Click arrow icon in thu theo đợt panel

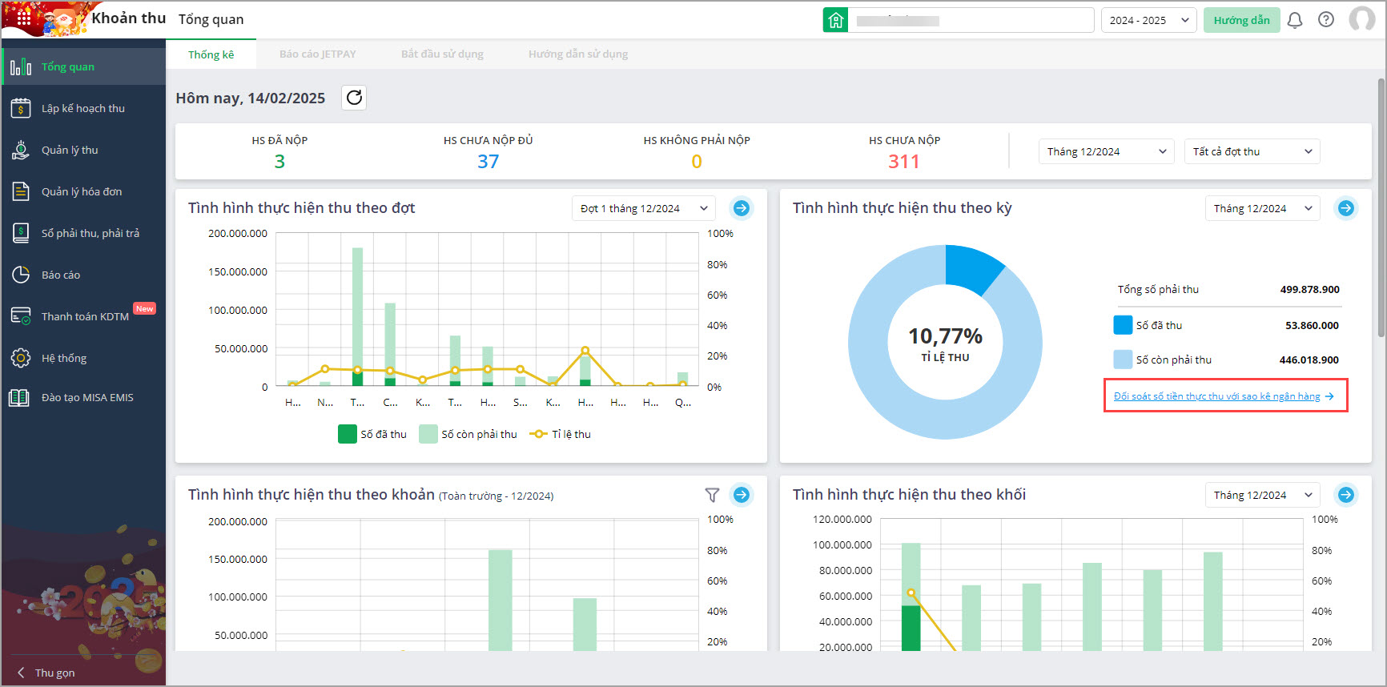742,208
